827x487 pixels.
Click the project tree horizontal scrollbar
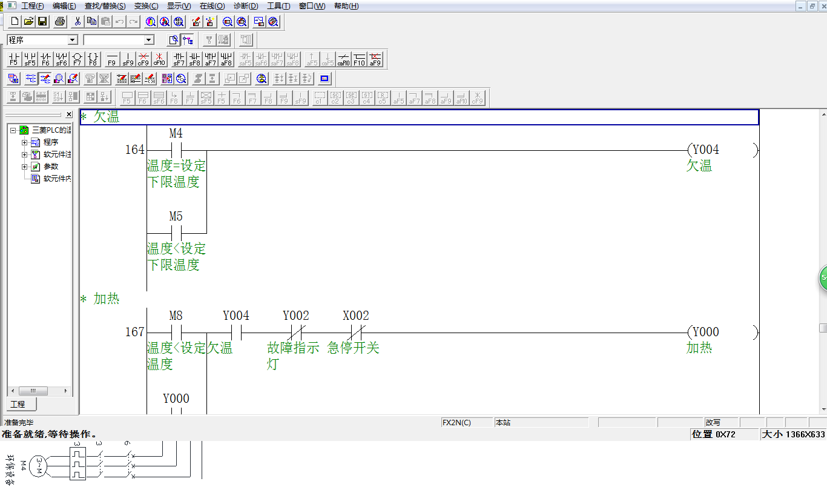[x=39, y=391]
